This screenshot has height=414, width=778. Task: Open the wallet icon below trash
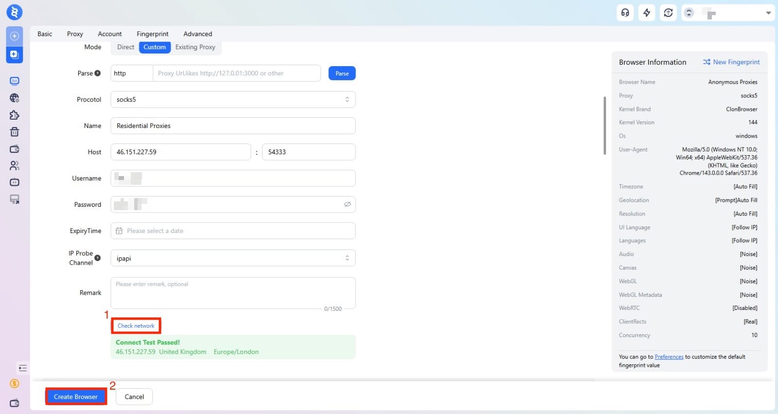tap(14, 149)
